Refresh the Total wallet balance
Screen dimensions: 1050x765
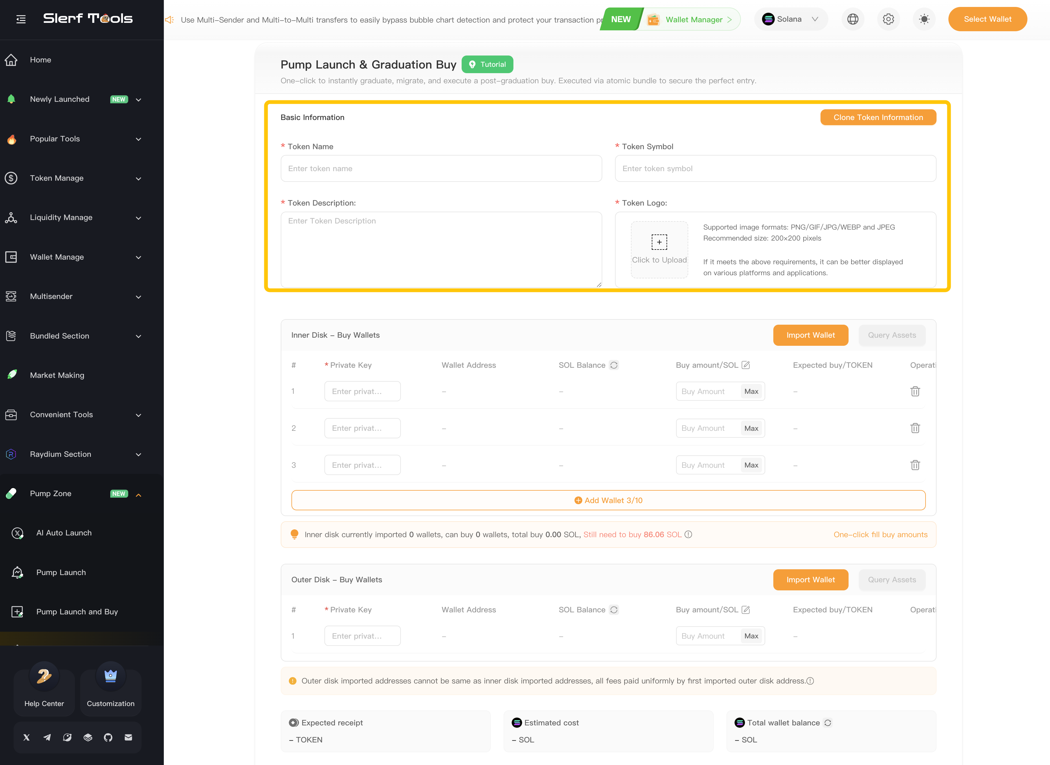(x=827, y=722)
